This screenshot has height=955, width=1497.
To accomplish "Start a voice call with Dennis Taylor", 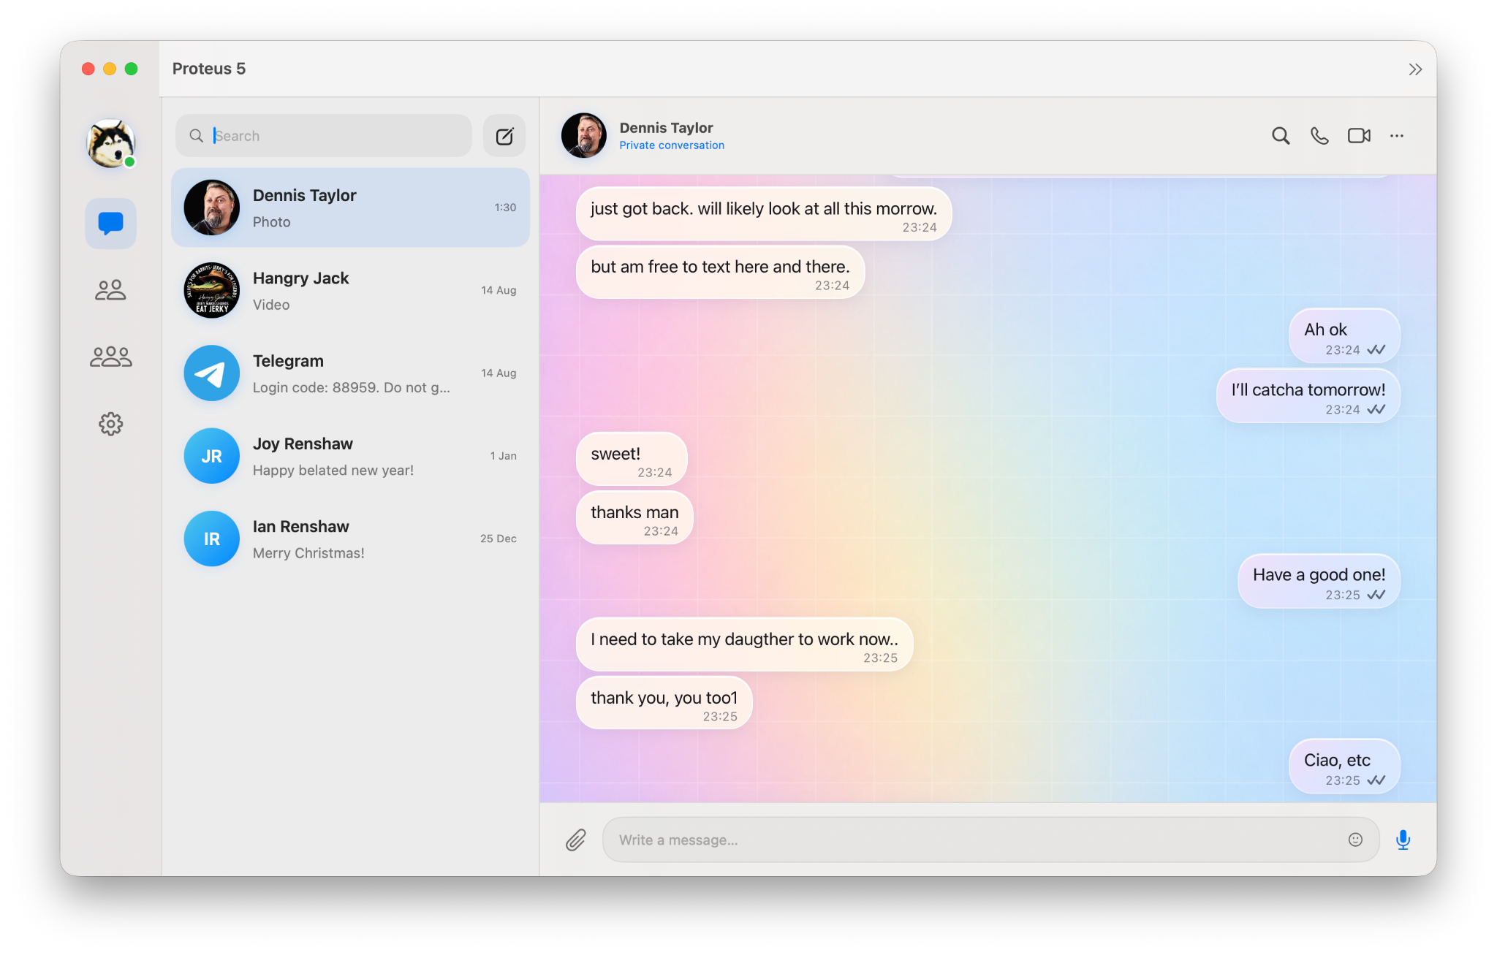I will (1319, 136).
